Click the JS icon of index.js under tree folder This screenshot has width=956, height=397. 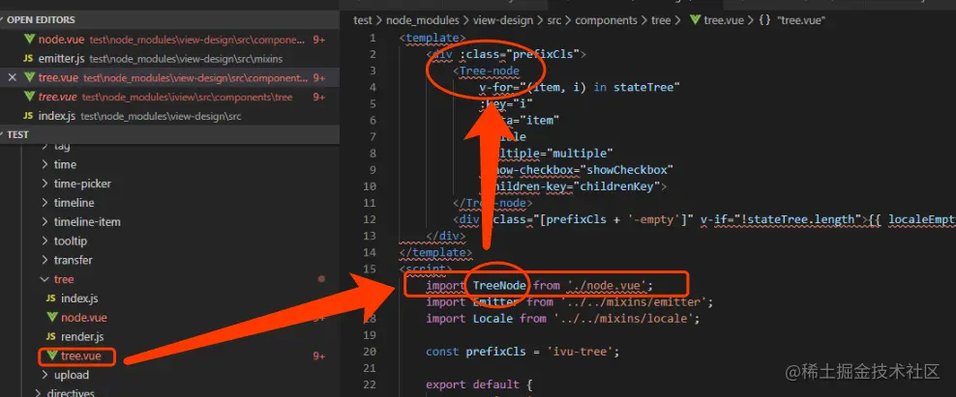click(x=51, y=298)
